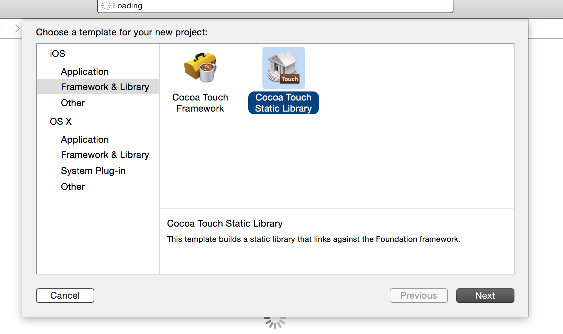Click the loading spinner in the activity bar
The width and height of the screenshot is (563, 334).
(x=106, y=6)
